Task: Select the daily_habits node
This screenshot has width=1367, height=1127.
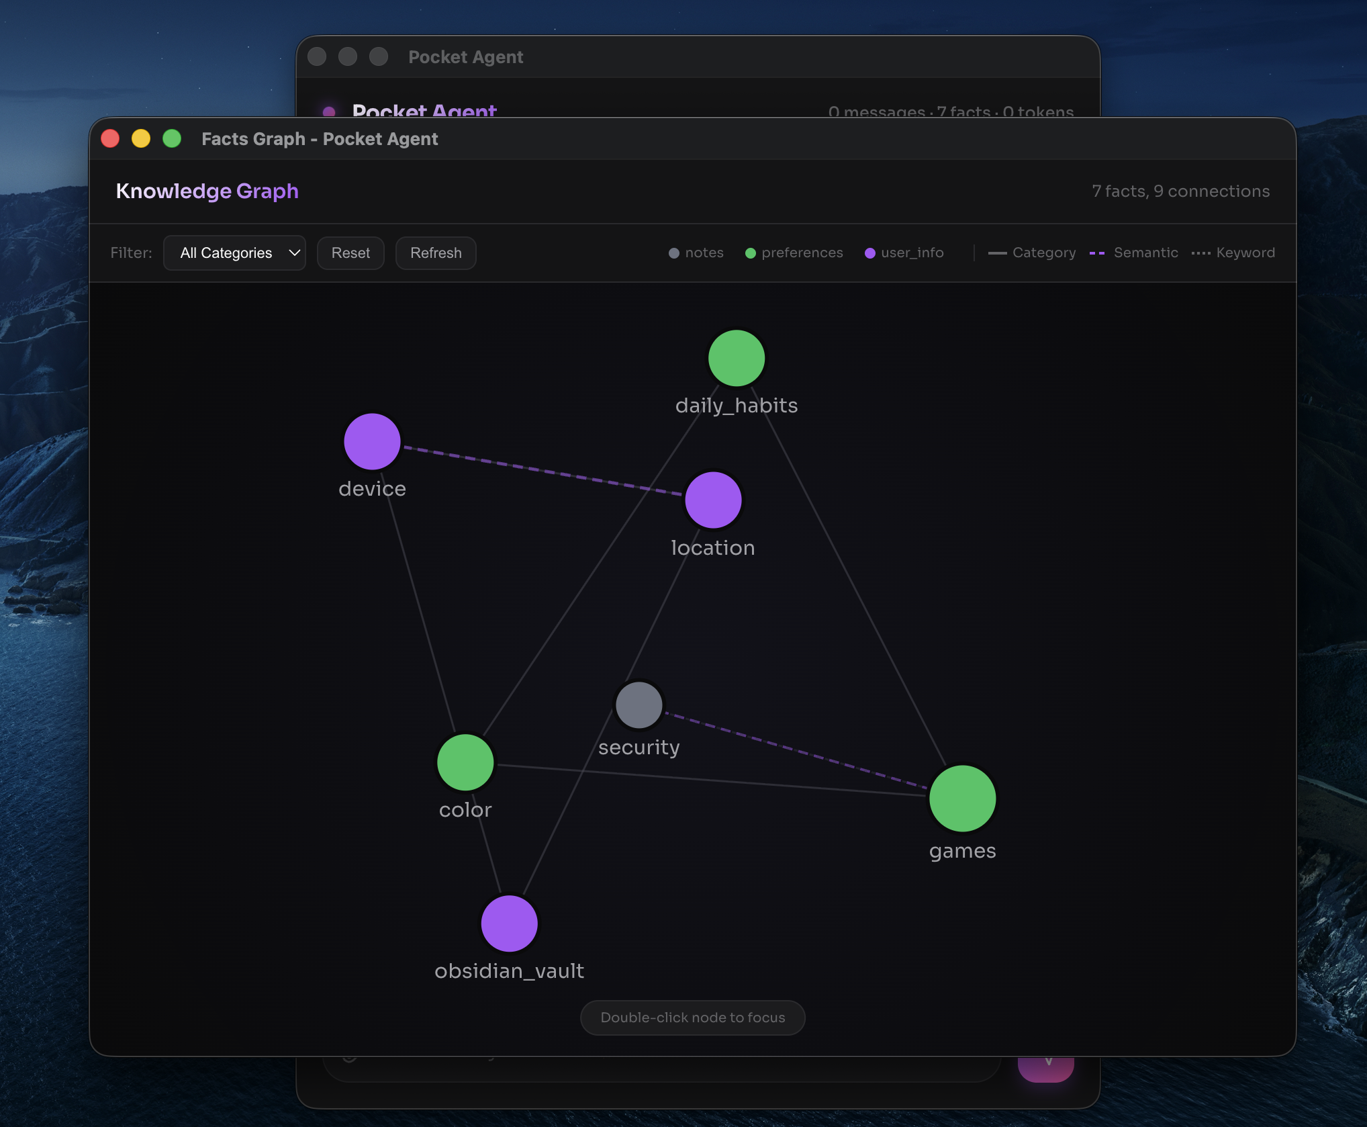Action: coord(736,358)
